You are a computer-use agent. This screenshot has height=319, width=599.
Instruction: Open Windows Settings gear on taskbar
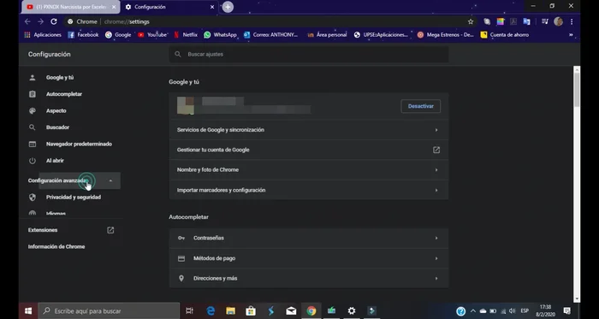(352, 311)
